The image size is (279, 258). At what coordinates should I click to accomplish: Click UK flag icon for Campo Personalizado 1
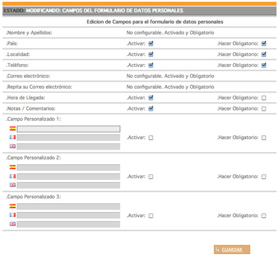pos(13,146)
